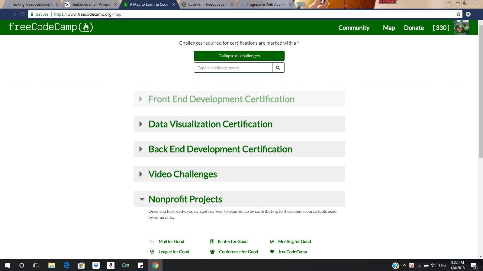Open Dropbox from taskbar
Image resolution: width=483 pixels, height=271 pixels.
click(x=96, y=265)
